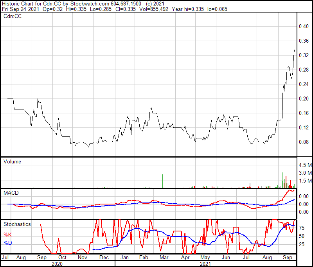Click the 'Sep' 2020 month label

point(42,258)
